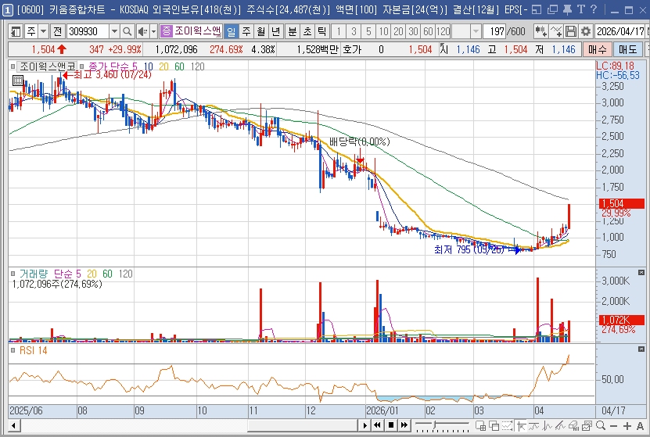Toggle the left side panel icon
The width and height of the screenshot is (650, 437).
point(16,31)
